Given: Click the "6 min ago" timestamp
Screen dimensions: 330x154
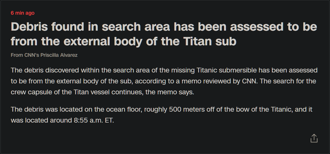Looking at the screenshot, I should 22,13.
